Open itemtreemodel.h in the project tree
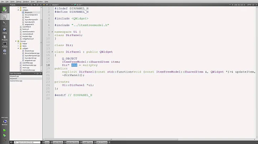258x144 pixels. 28,32
